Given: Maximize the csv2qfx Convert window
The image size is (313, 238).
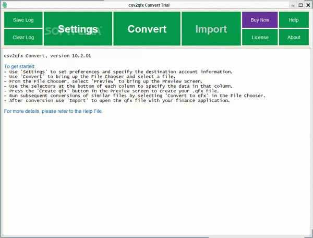Looking at the screenshot, I should click(300, 5).
